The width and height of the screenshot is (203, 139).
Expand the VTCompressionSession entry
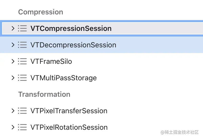[13, 28]
